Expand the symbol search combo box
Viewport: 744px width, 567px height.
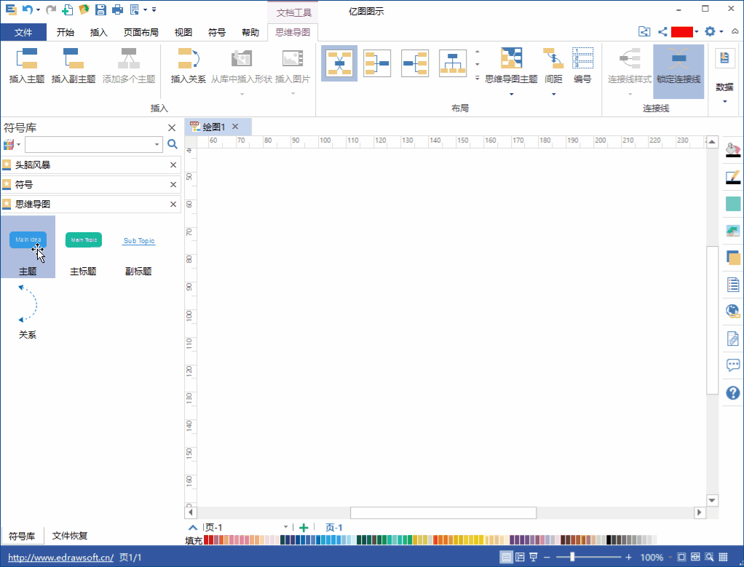point(157,144)
